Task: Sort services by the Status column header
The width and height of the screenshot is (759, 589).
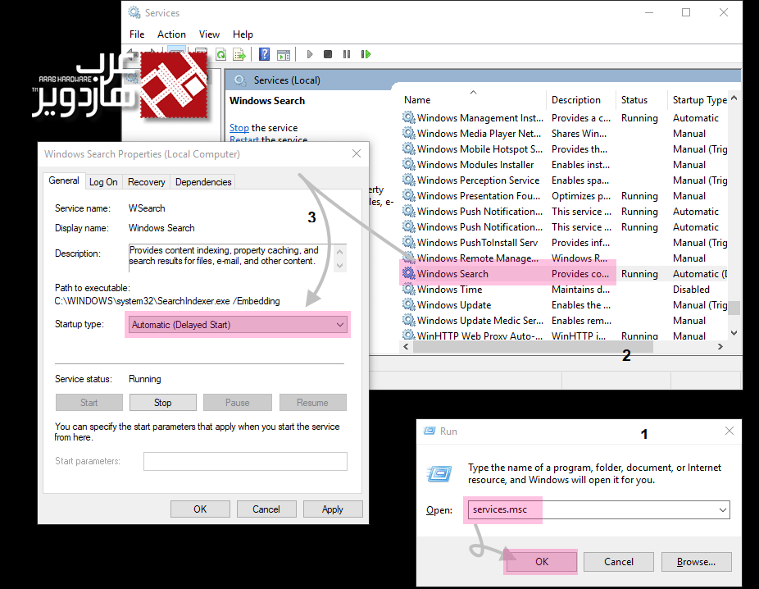Action: (x=634, y=100)
